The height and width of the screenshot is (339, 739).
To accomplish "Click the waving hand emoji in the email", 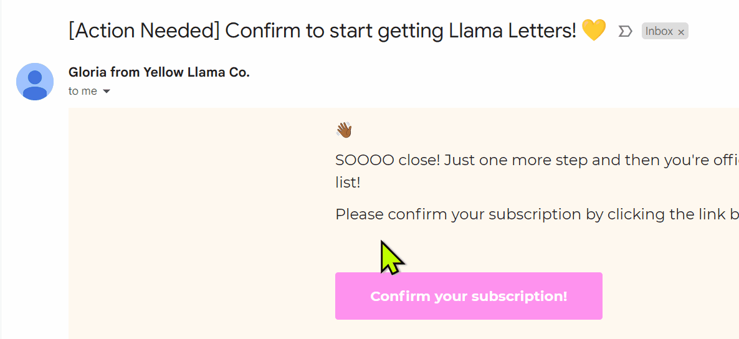I will click(344, 130).
